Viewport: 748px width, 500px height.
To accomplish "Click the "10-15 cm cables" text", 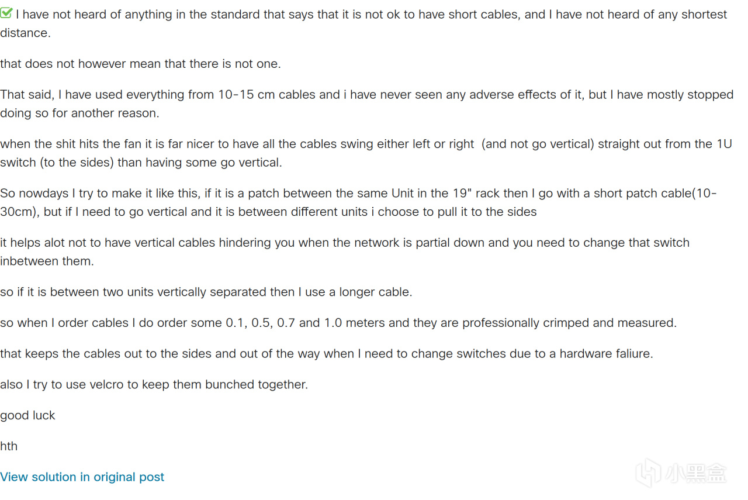I will [x=278, y=95].
